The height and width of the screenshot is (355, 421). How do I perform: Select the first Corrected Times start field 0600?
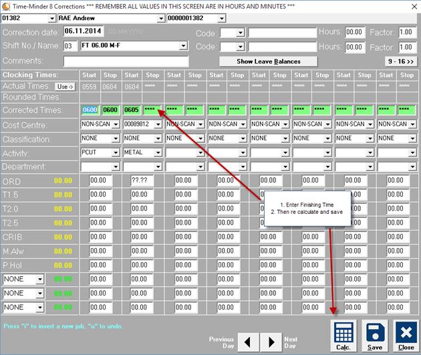(x=90, y=110)
